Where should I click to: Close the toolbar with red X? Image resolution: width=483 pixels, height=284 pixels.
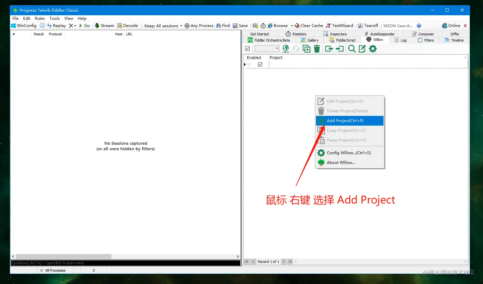465,26
